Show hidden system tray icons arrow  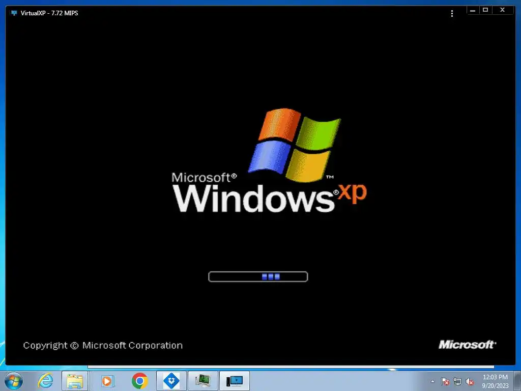tap(432, 381)
